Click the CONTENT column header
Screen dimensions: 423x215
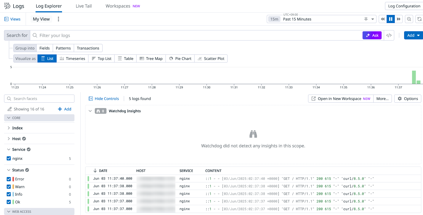213,171
